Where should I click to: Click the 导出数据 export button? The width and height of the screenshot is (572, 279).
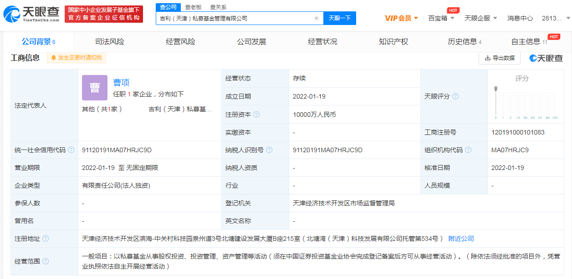click(x=500, y=58)
